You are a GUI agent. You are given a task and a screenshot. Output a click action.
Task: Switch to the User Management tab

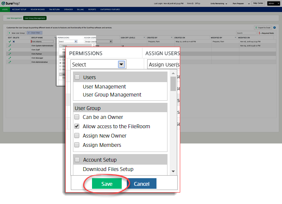point(13,18)
